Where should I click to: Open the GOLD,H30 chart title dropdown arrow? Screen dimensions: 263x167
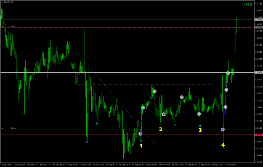pos(2,2)
